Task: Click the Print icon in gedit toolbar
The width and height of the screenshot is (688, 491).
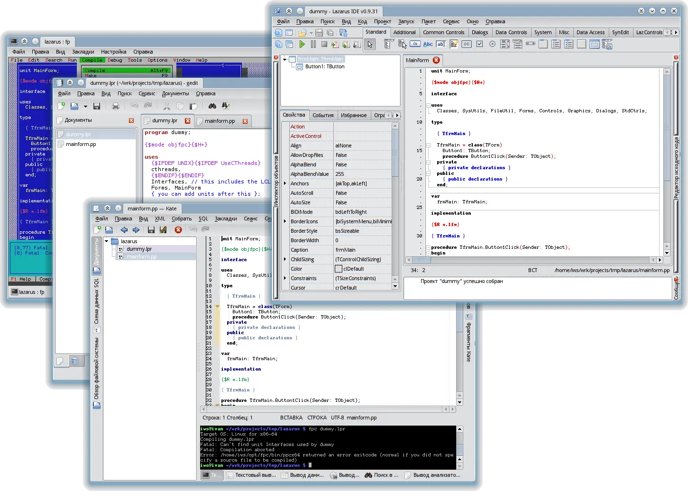Action: point(115,106)
